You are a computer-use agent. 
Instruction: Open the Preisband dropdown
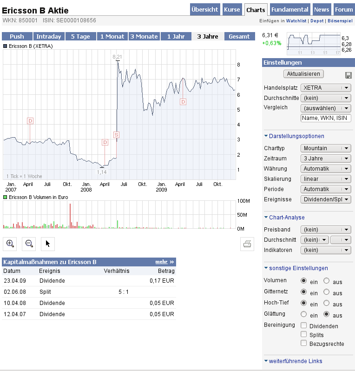326,230
